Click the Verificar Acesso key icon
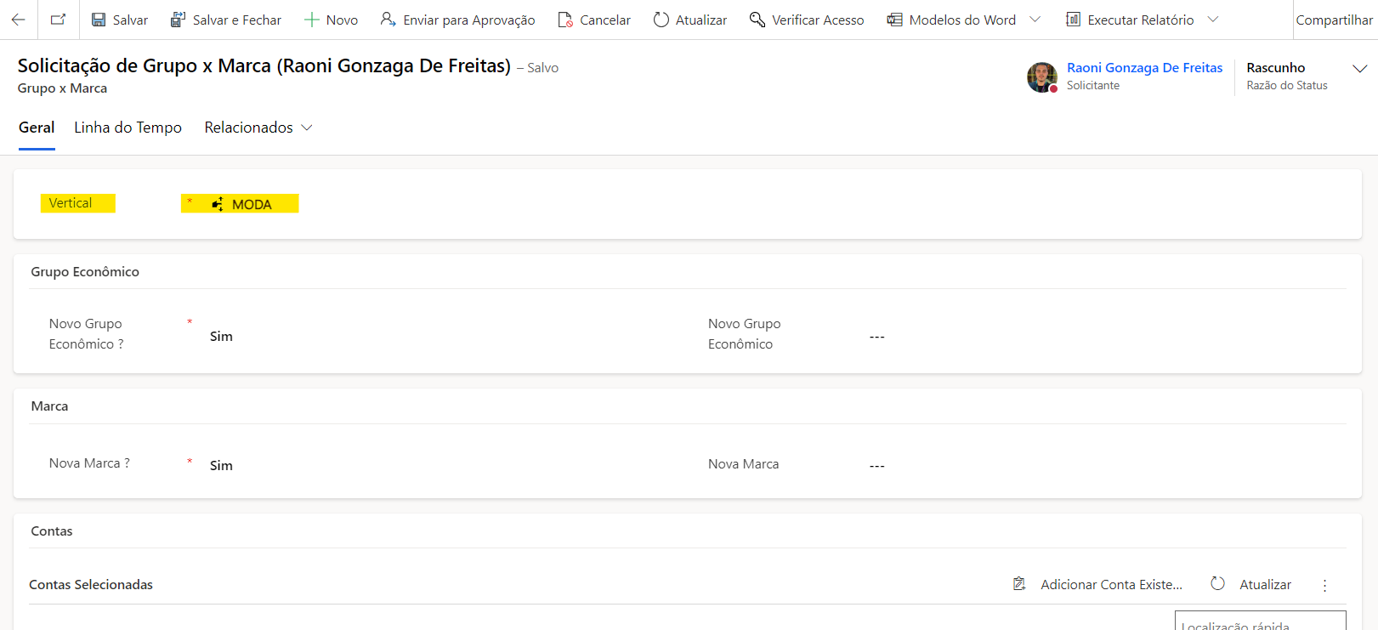The height and width of the screenshot is (630, 1378). [757, 20]
